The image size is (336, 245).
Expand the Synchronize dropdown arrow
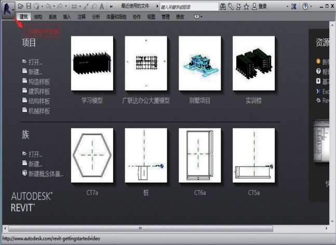coord(42,7)
